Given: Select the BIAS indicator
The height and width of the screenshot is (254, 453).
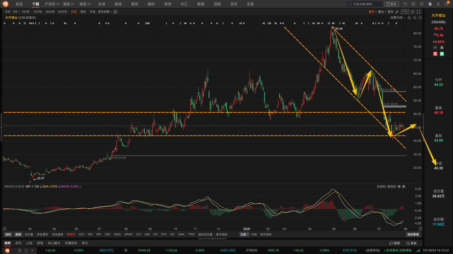Looking at the screenshot, I should click(x=118, y=234).
